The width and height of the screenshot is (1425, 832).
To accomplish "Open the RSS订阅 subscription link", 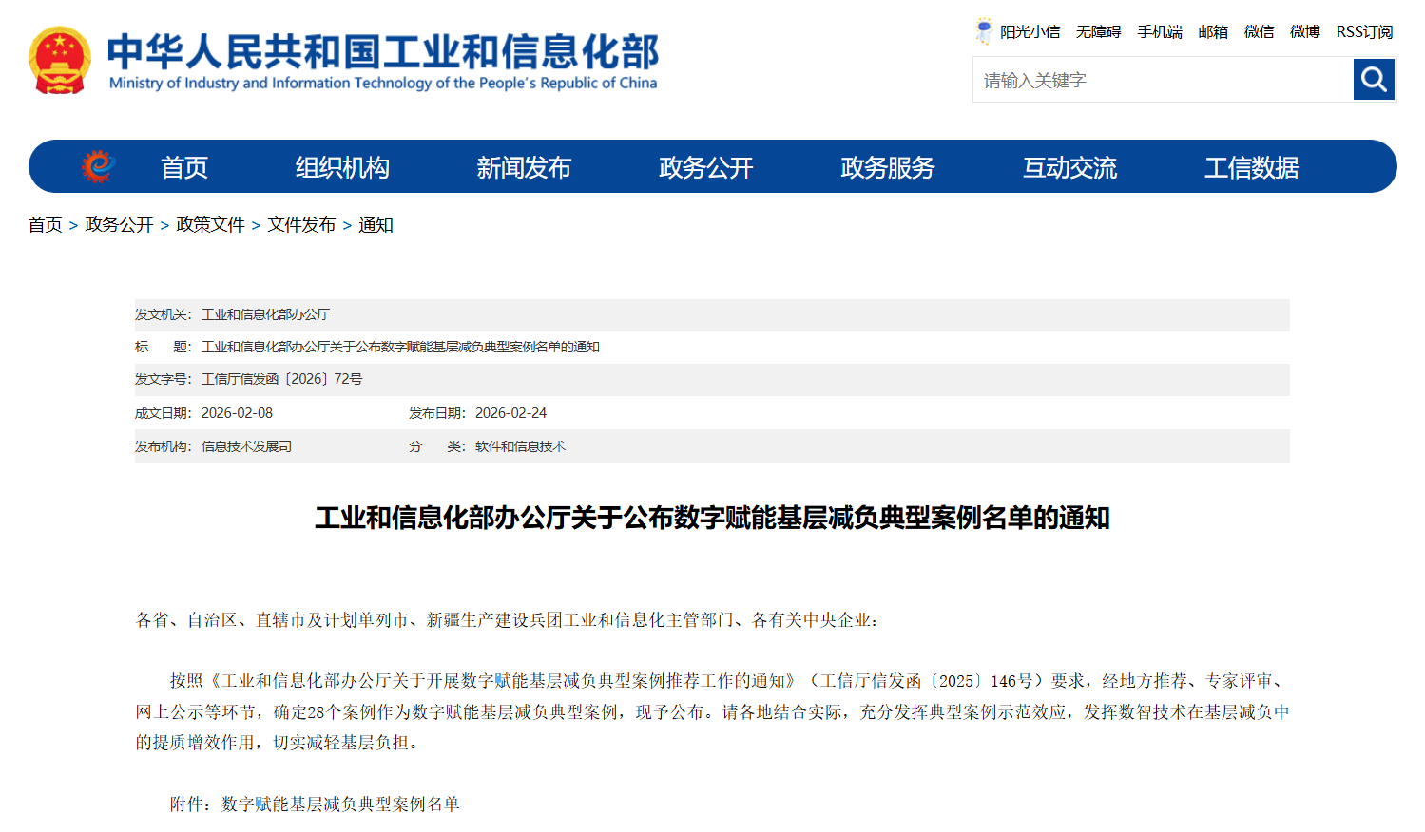I will tap(1363, 31).
